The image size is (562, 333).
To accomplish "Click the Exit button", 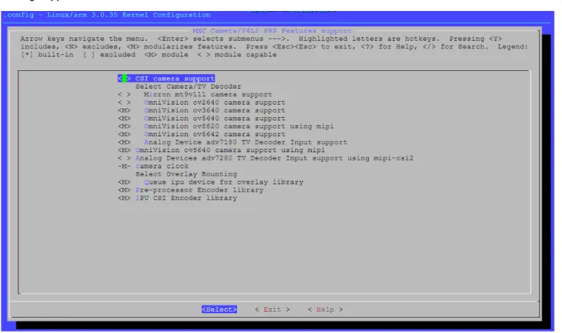I will click(272, 310).
